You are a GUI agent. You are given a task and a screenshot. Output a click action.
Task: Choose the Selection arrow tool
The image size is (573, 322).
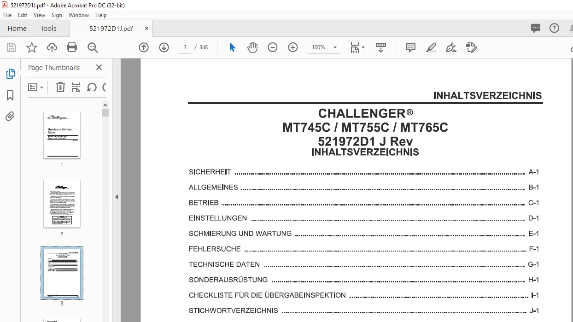point(232,47)
